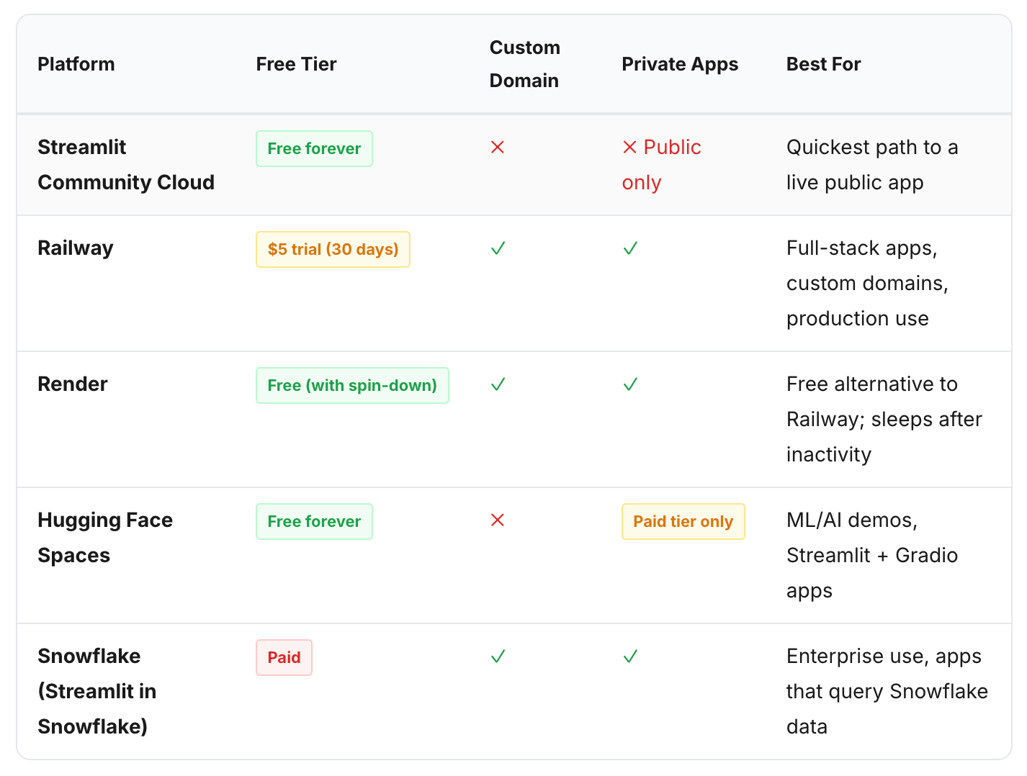
Task: Expand the Streamlit Community Cloud row
Action: coord(126,165)
